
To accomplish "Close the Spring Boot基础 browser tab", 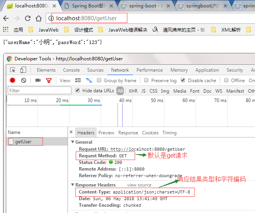I will click(111, 6).
